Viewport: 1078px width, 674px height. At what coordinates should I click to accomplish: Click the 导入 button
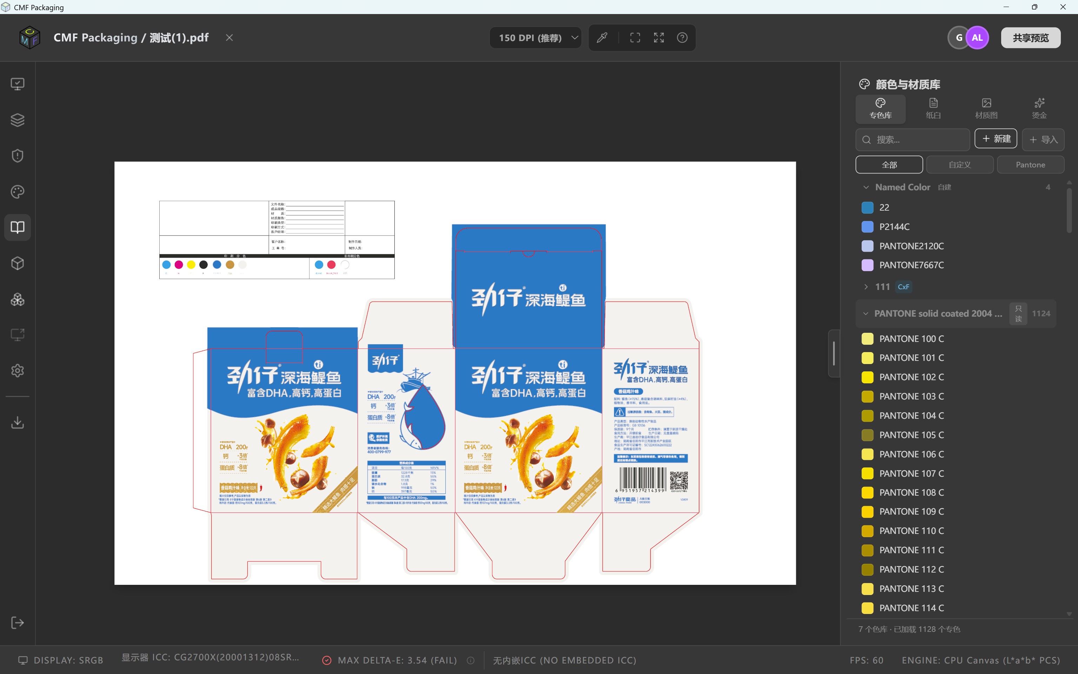(1043, 139)
